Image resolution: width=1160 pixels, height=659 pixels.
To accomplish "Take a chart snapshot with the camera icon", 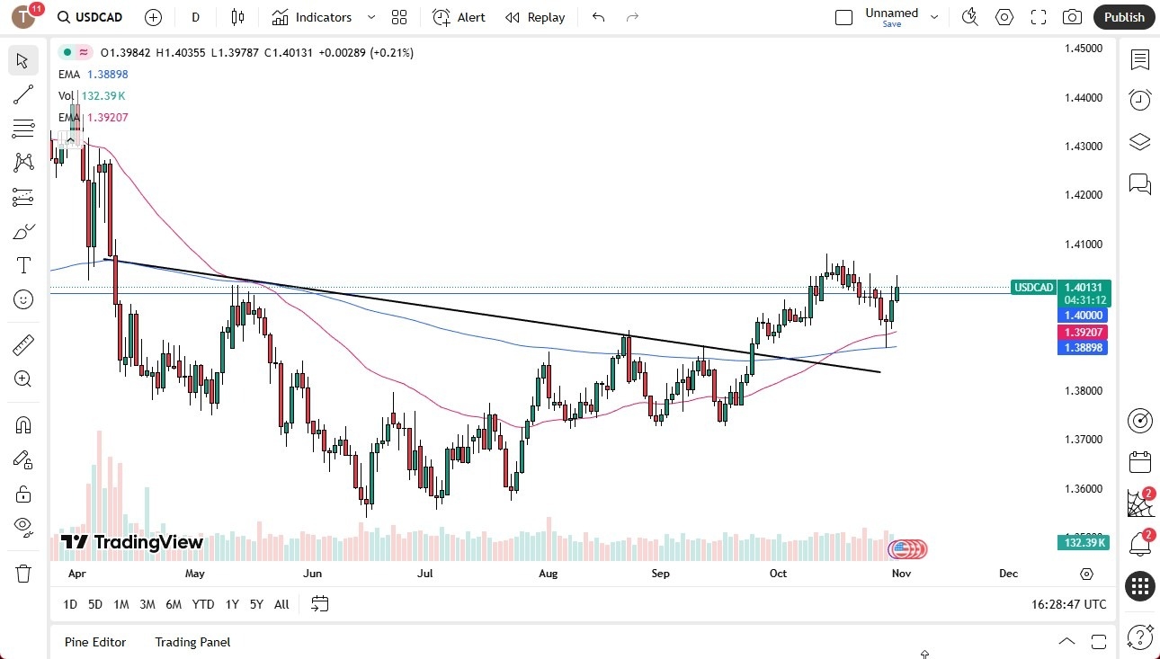I will pyautogui.click(x=1072, y=16).
